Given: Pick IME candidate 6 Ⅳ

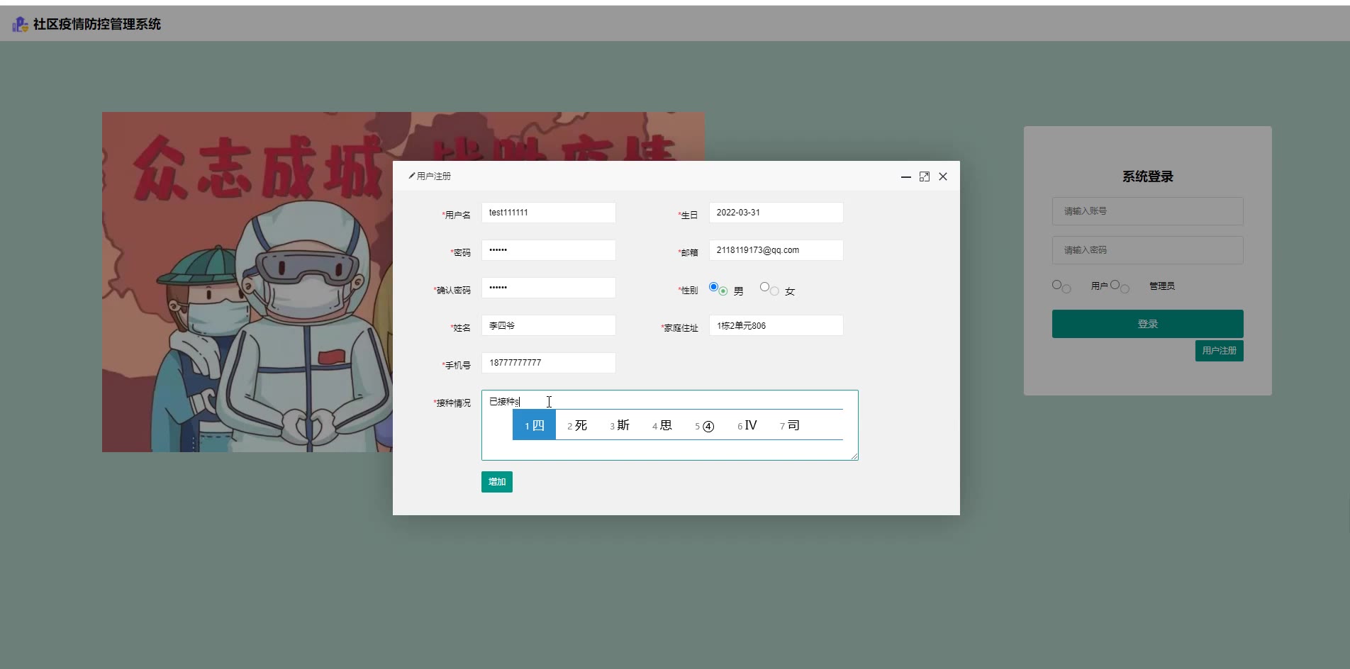Looking at the screenshot, I should pyautogui.click(x=747, y=425).
